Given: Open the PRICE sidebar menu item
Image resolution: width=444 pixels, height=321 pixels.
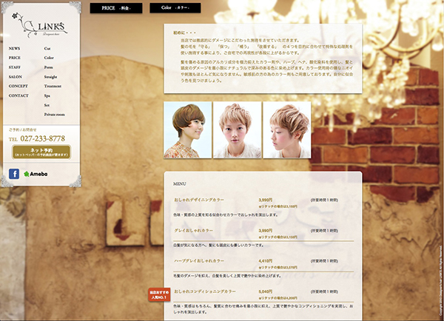Looking at the screenshot, I should tap(15, 58).
